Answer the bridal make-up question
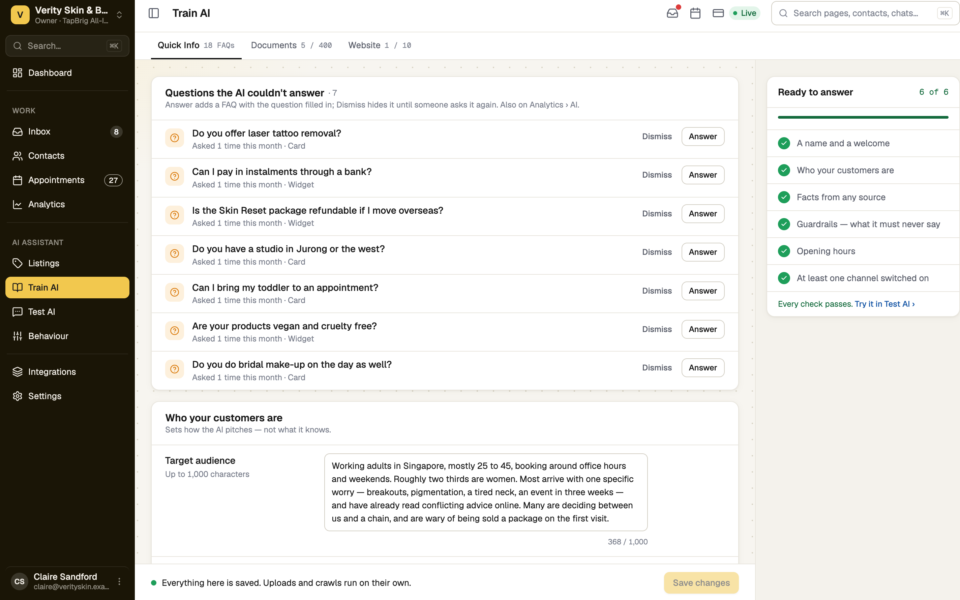Image resolution: width=960 pixels, height=600 pixels. tap(702, 368)
